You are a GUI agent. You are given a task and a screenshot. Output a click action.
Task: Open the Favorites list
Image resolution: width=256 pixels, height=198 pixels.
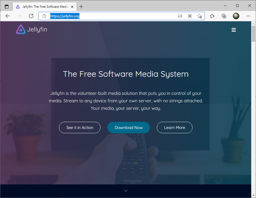click(x=212, y=16)
